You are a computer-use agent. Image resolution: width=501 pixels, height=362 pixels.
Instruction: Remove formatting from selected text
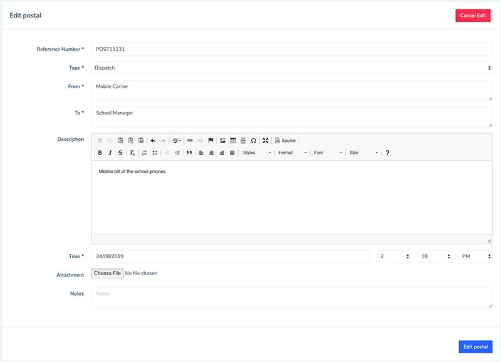coord(132,153)
